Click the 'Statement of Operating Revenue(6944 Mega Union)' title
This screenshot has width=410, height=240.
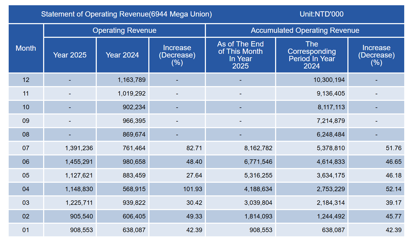pos(126,14)
